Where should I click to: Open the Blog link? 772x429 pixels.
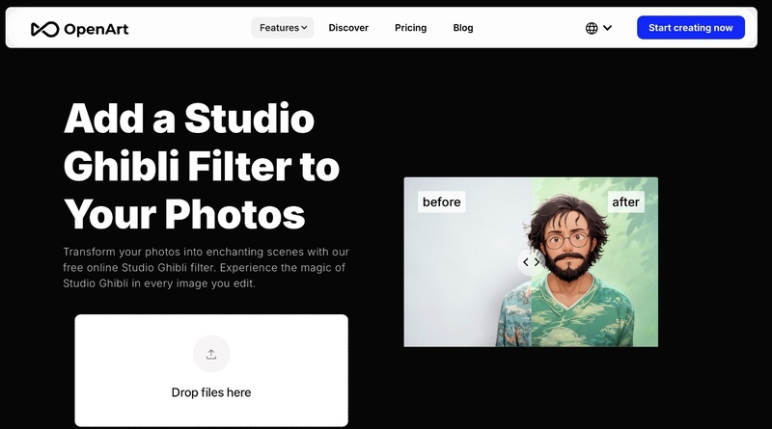[x=463, y=28]
